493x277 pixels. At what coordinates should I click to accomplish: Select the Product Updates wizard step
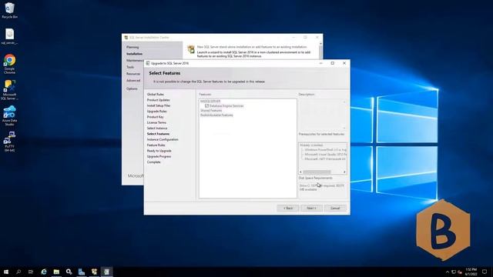pos(158,100)
